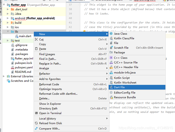
Task: Open the New submenu
Action: tap(71, 34)
